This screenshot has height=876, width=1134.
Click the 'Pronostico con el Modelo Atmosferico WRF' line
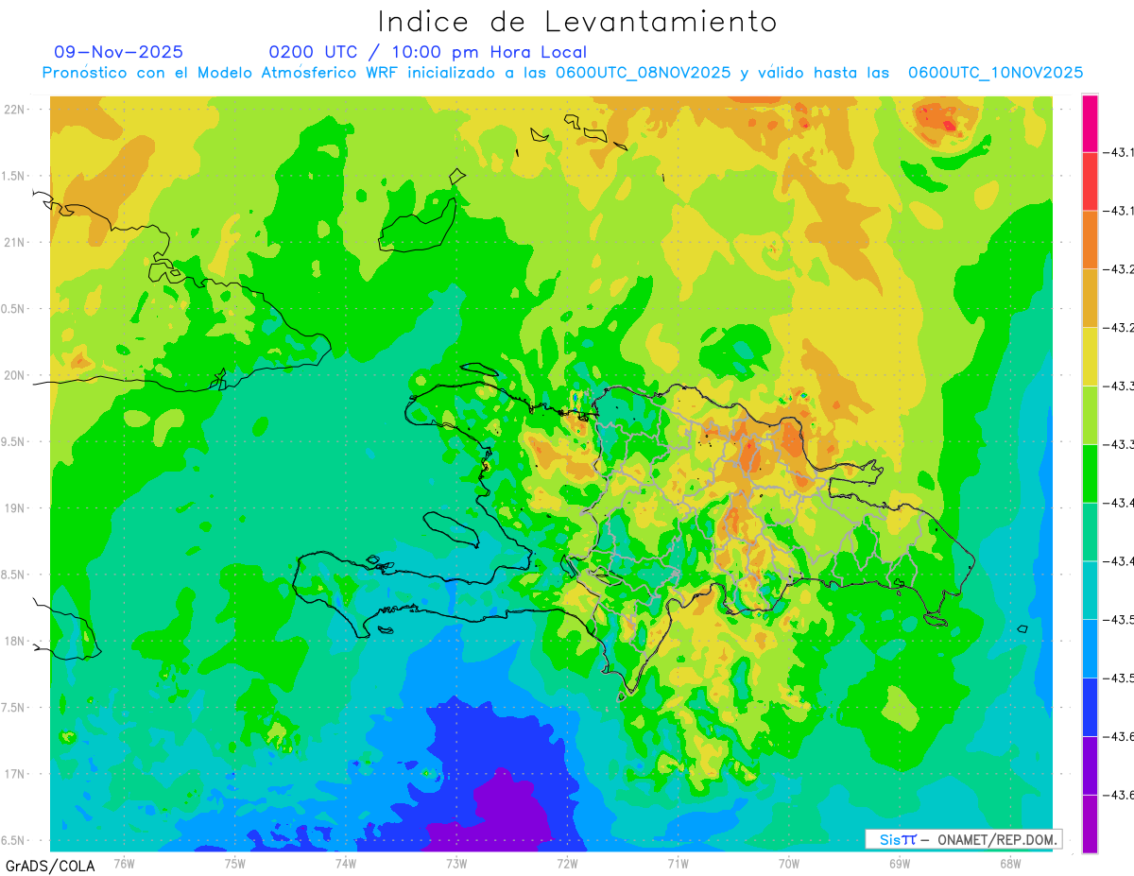(562, 73)
